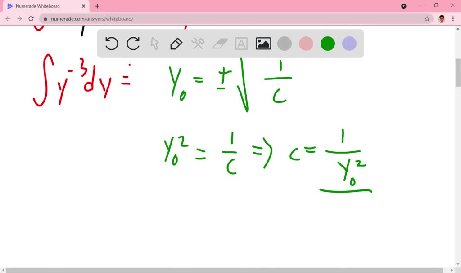461x273 pixels.
Task: Click the Reload page button
Action: [31, 19]
